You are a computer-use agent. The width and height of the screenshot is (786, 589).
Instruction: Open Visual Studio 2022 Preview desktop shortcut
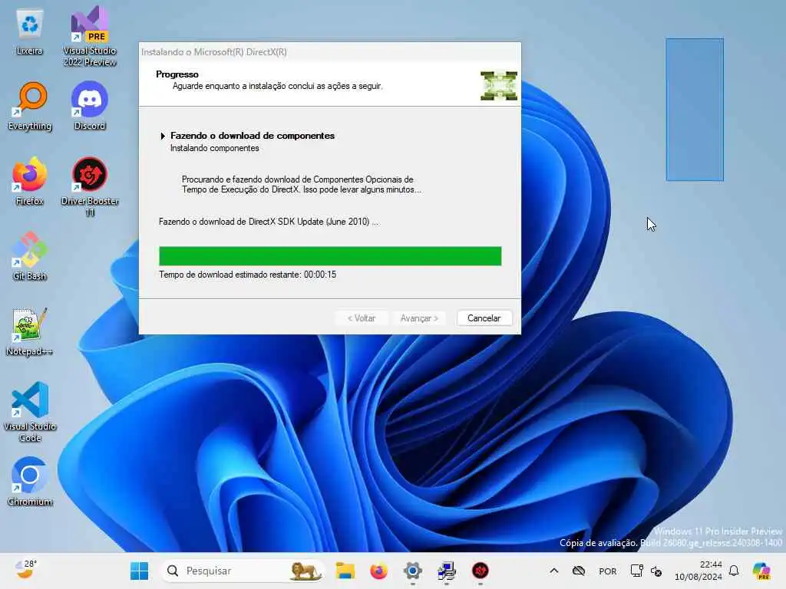(x=90, y=37)
